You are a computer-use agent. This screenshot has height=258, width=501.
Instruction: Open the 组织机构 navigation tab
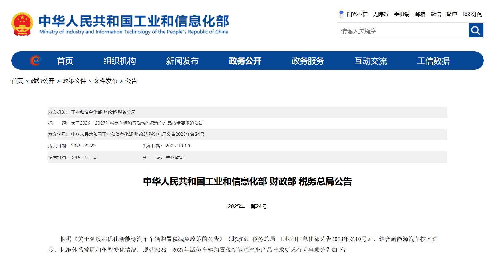click(119, 61)
